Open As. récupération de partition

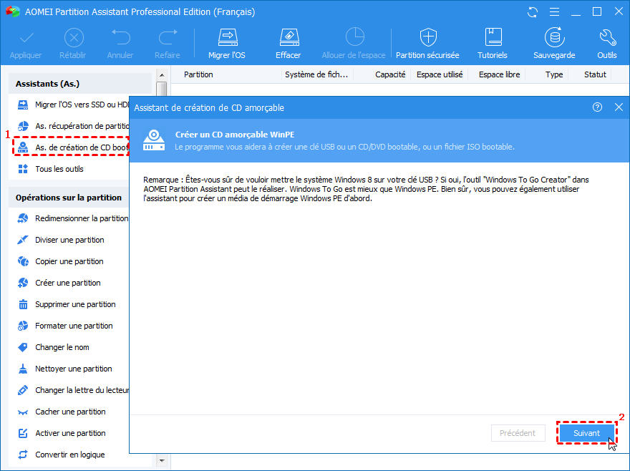click(72, 126)
